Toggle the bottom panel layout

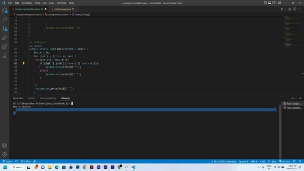click(x=270, y=3)
